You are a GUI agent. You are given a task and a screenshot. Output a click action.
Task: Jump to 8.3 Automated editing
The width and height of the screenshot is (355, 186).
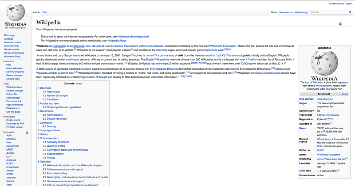pos(55,173)
